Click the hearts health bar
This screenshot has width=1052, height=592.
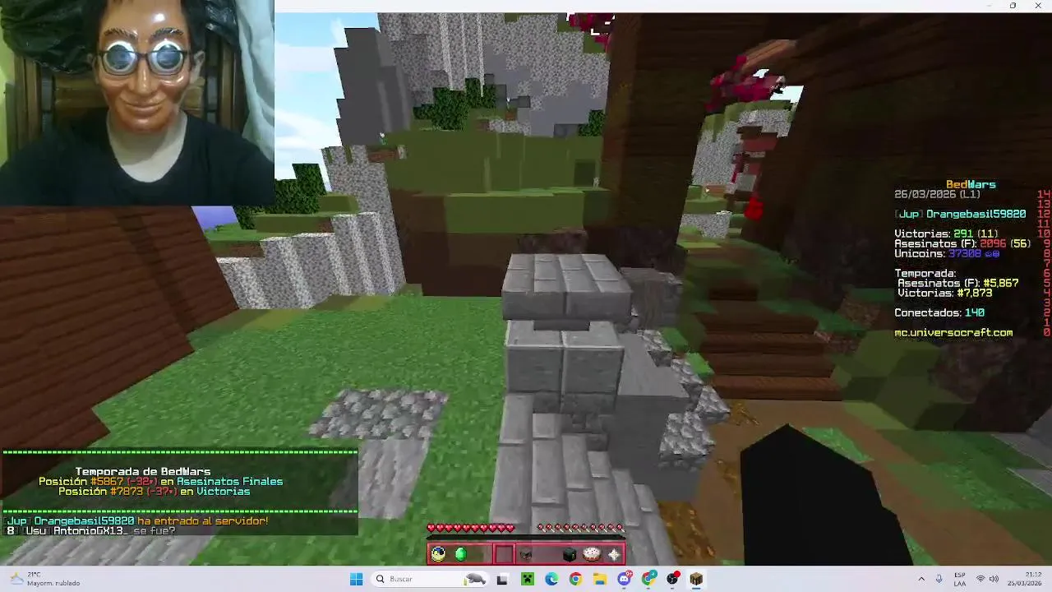[x=470, y=528]
